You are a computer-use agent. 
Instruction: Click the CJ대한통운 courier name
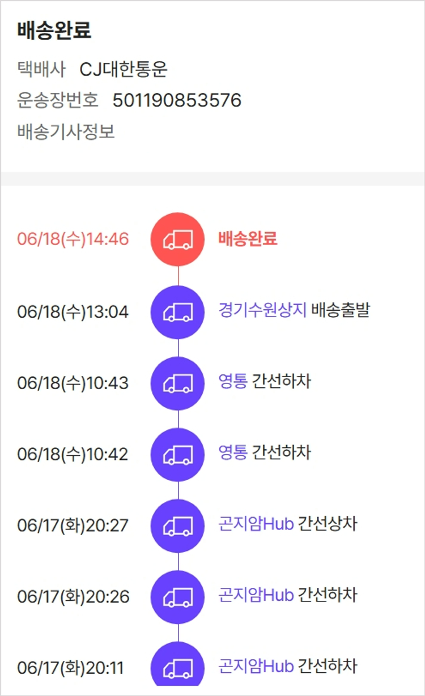point(124,69)
